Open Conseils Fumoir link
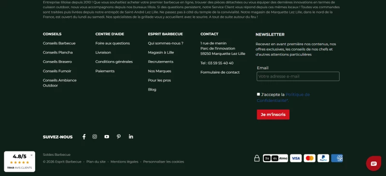386x176 pixels. coord(57,71)
